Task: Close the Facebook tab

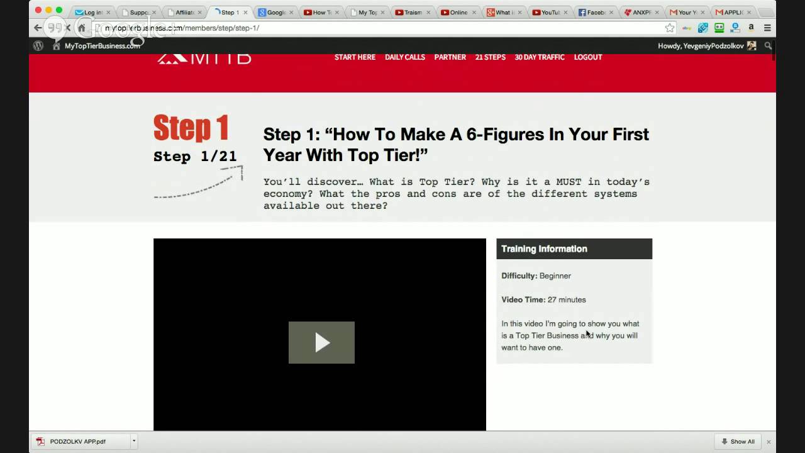Action: [611, 13]
